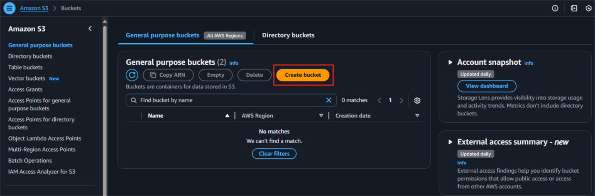Open the CloudShell panel icon in top bar
Screen dimensions: 595x196
click(x=574, y=8)
